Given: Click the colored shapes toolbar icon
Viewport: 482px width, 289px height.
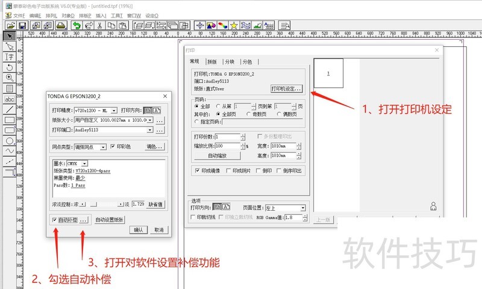Looking at the screenshot, I should pos(211,25).
